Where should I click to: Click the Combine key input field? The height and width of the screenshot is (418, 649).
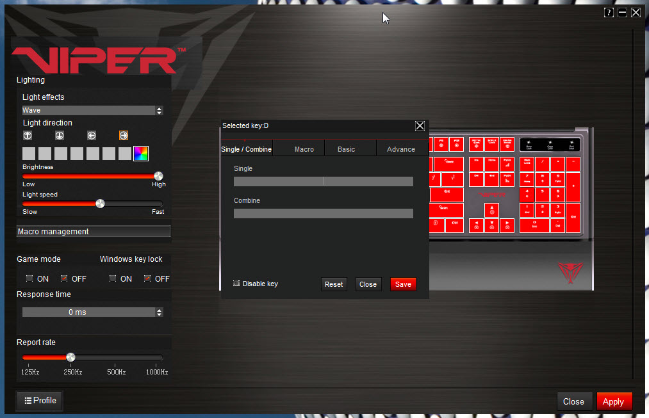tap(324, 213)
